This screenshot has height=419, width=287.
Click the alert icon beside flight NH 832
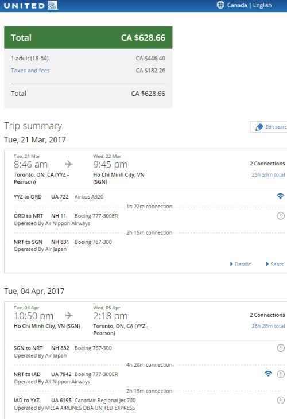[x=281, y=348]
